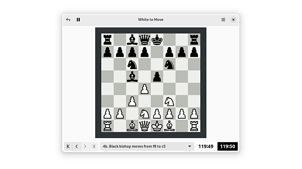
Task: Click the black queen on d8
Action: point(145,40)
